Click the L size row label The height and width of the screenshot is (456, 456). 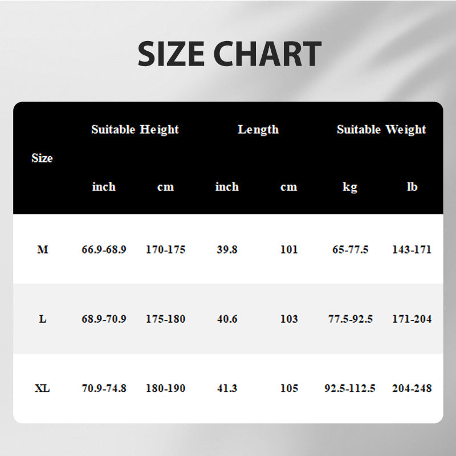(42, 319)
